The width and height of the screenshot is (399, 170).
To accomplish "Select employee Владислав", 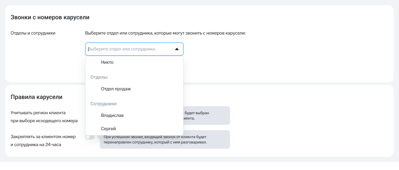I will pos(112,116).
